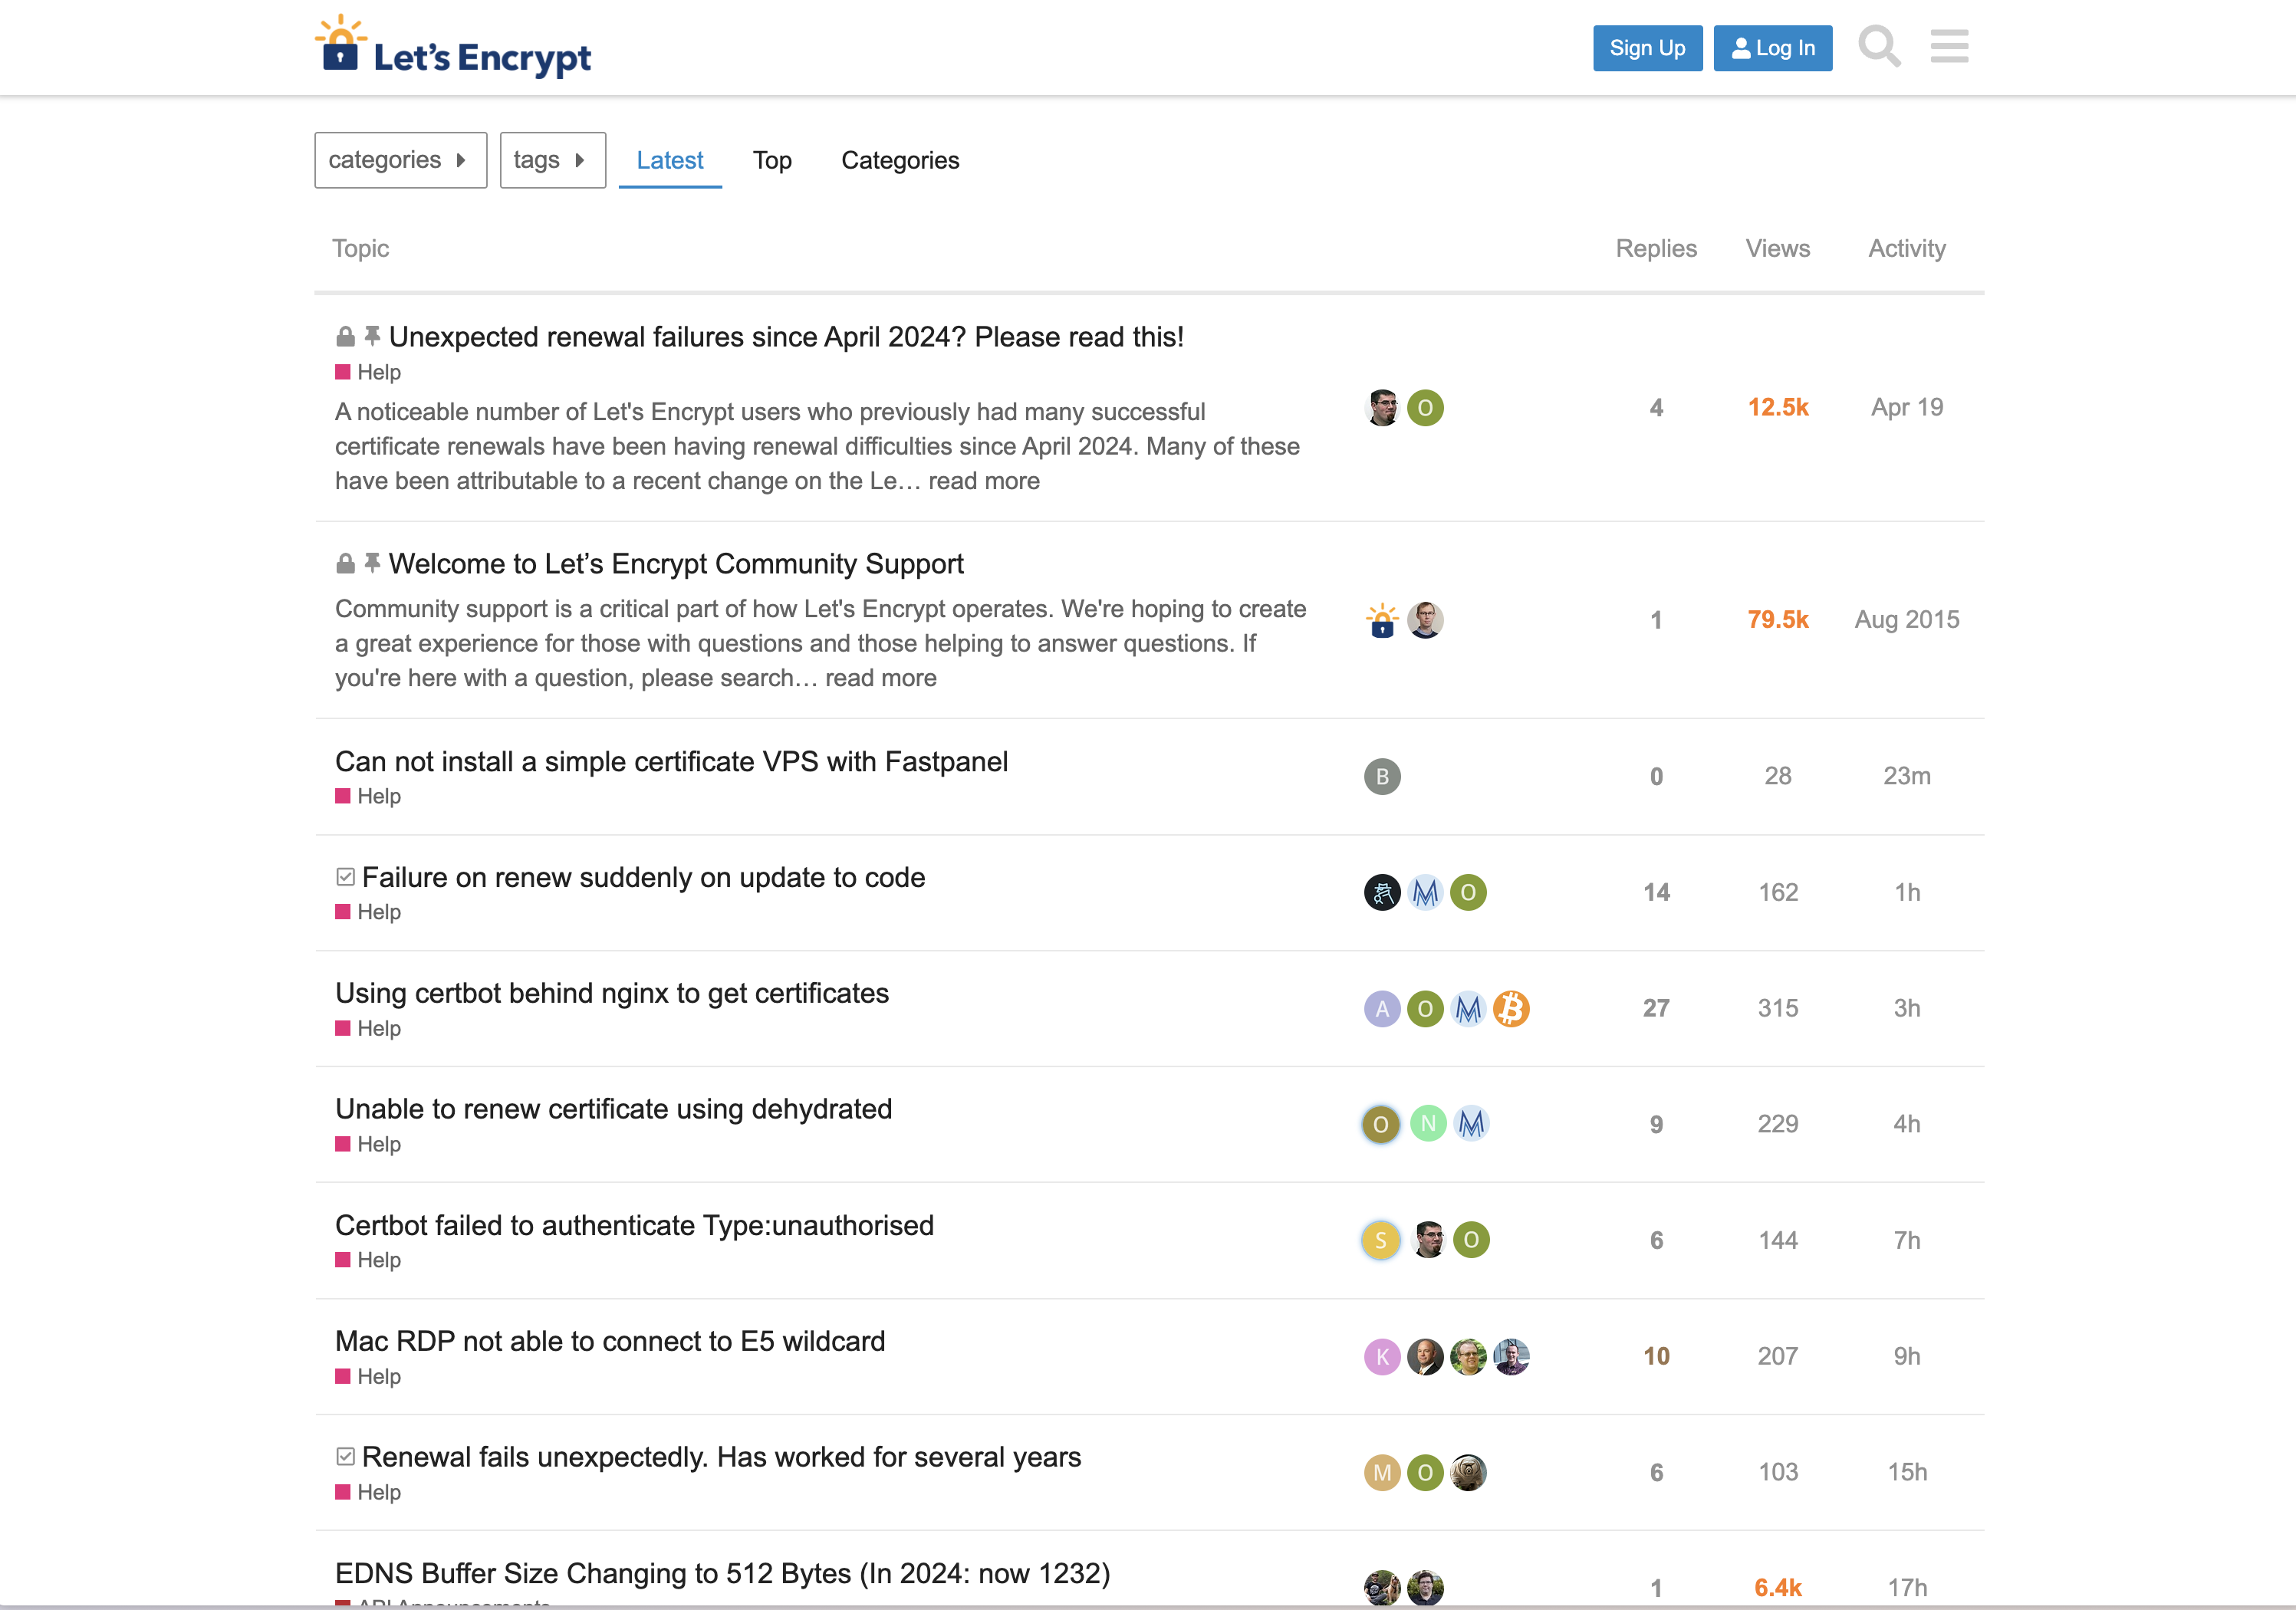Open the hamburger menu
Screen dimensions: 2296x1610
[x=1948, y=46]
